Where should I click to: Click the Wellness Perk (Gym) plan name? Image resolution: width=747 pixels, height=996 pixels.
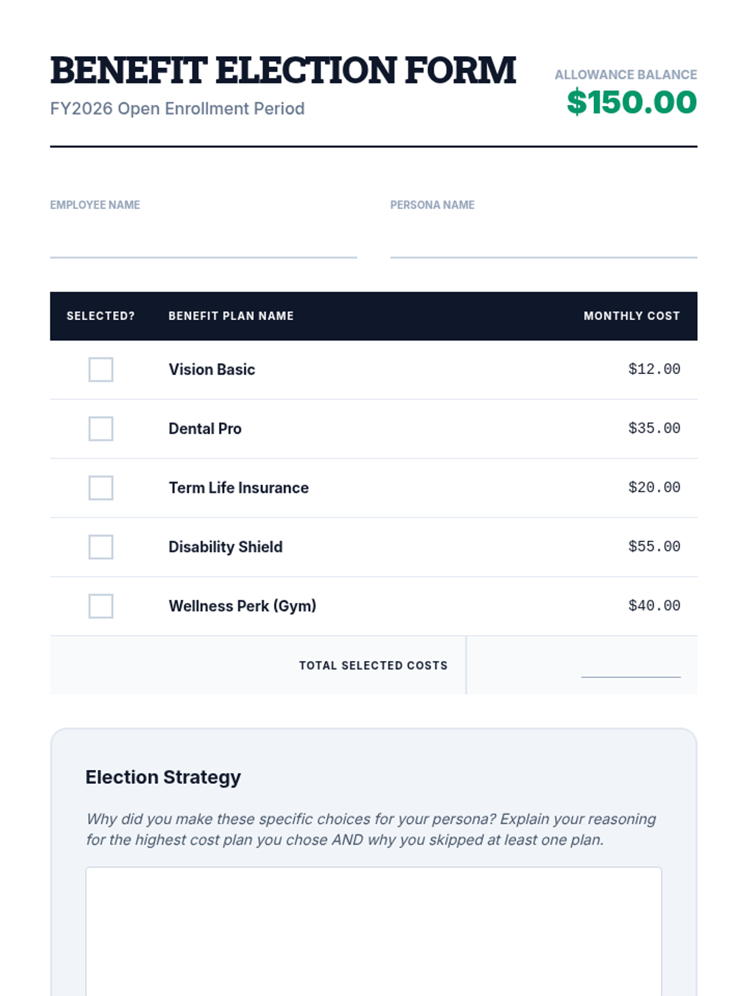[x=242, y=606]
